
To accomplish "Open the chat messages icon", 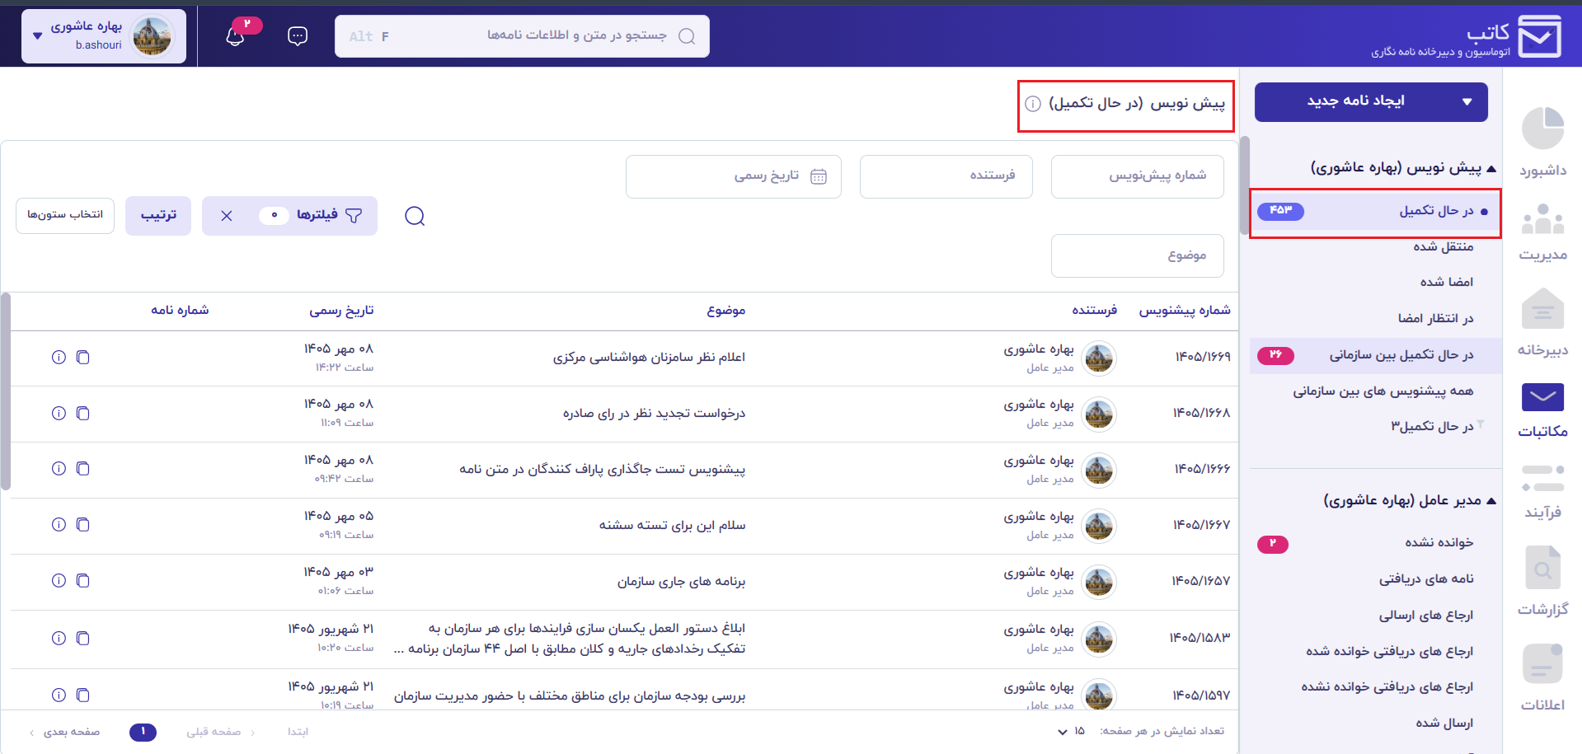I will (298, 36).
